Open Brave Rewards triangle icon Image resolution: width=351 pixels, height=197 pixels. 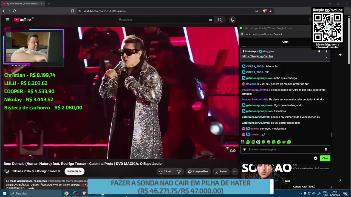270,11
